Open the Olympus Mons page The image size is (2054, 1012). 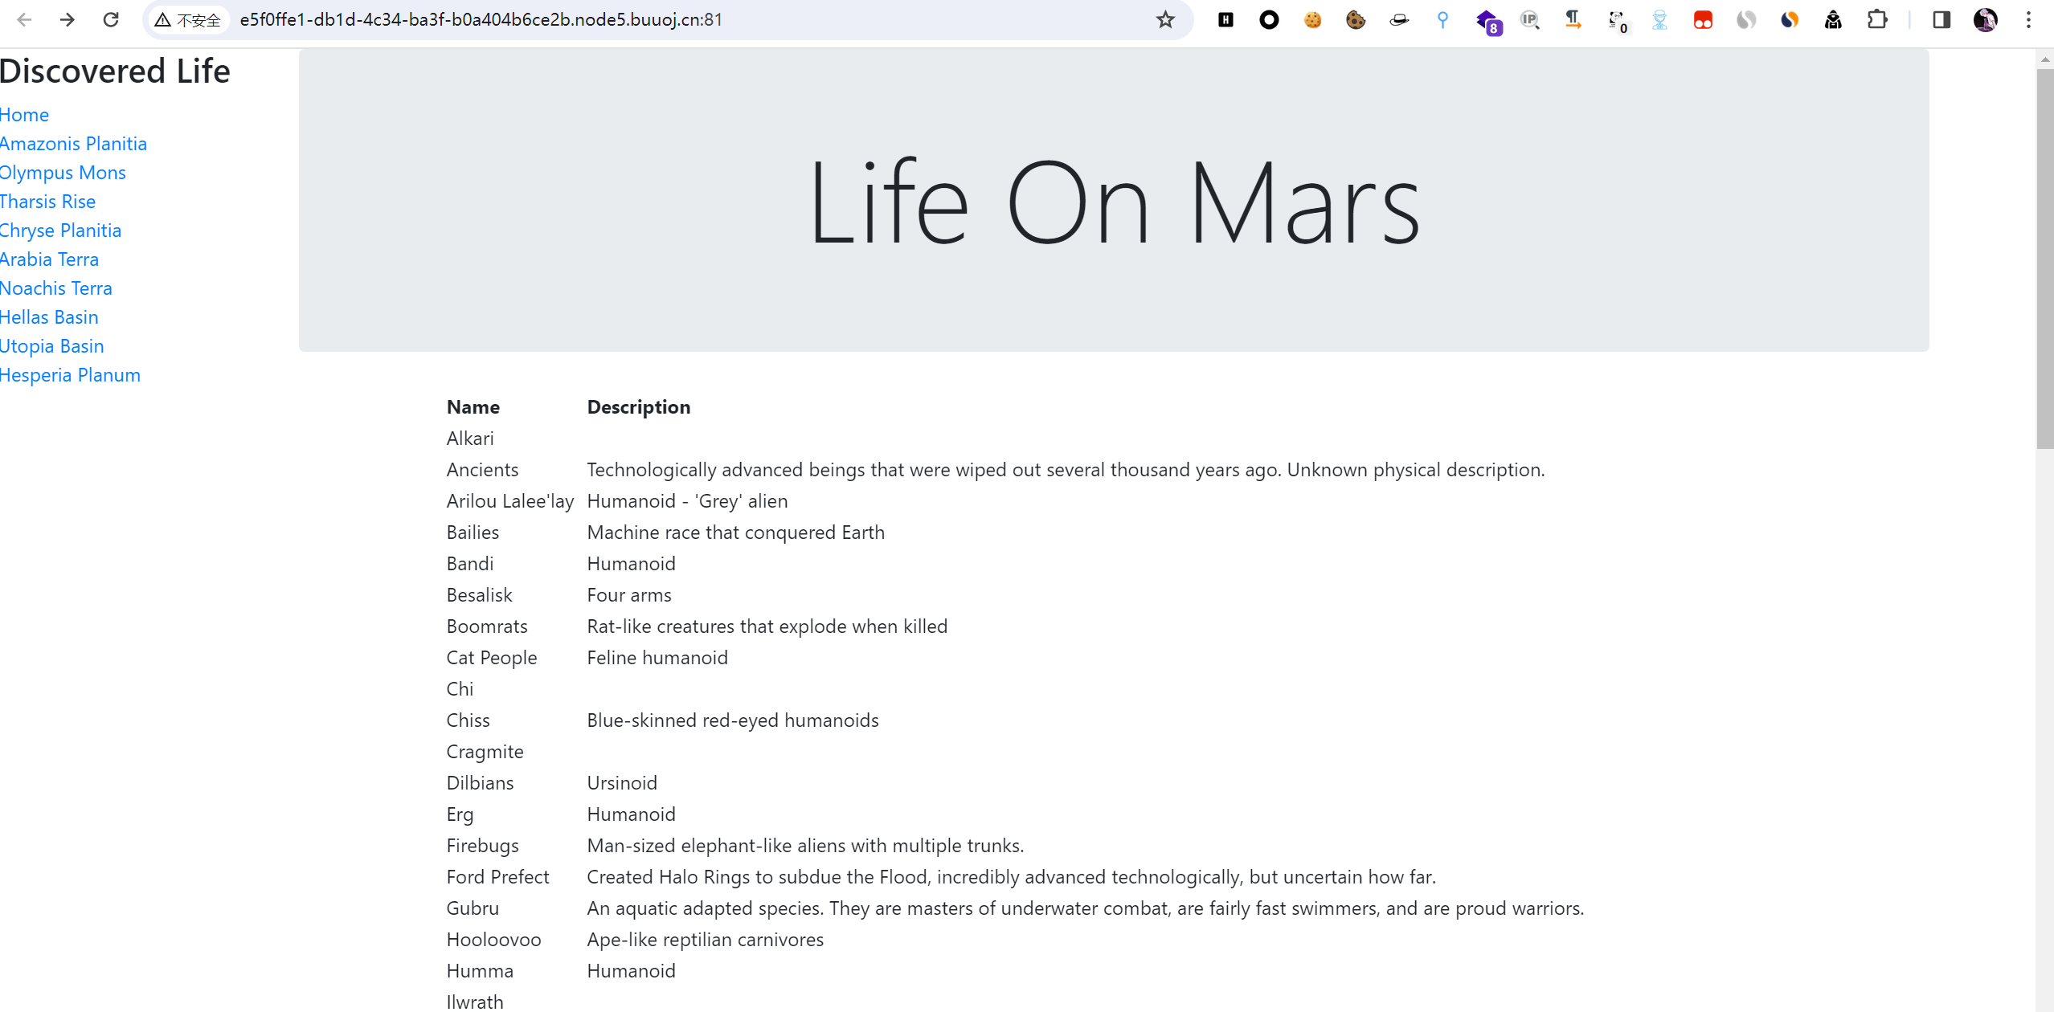(63, 173)
